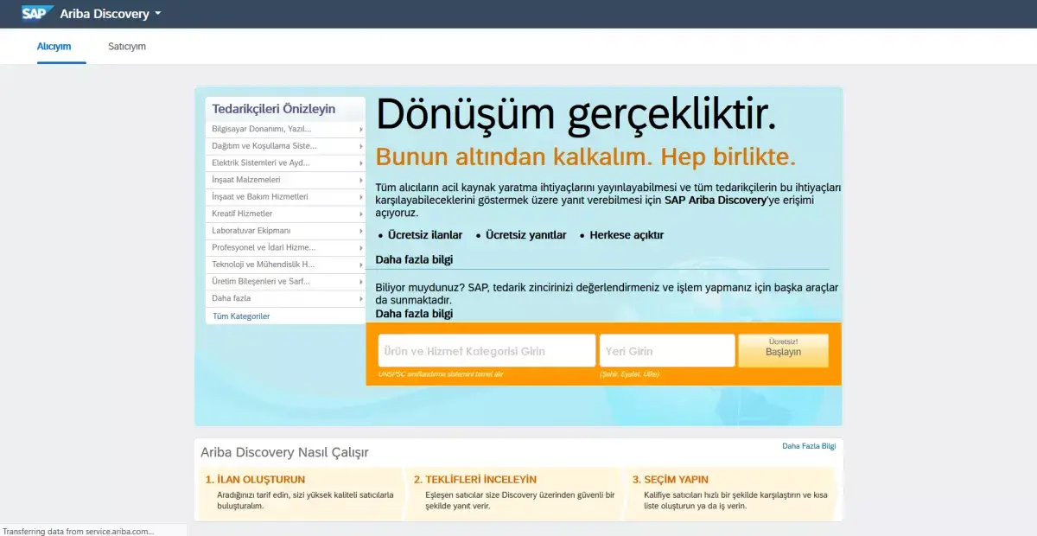Image resolution: width=1037 pixels, height=536 pixels.
Task: Click the Tedarikçileri Önizleyin heading
Action: pos(274,109)
